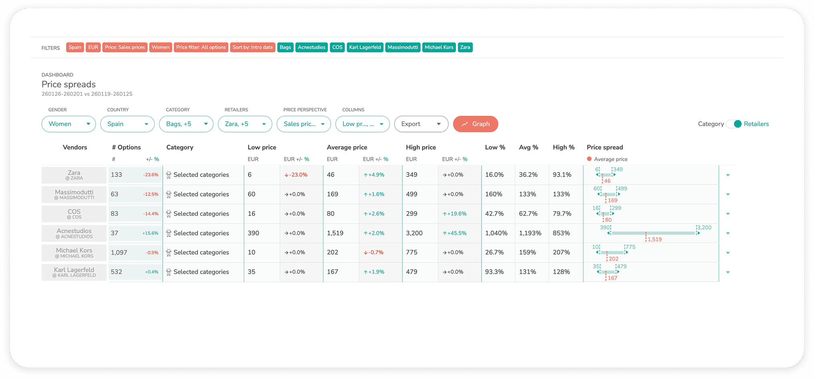Expand the Acnestudios row chevron
Screen dimensions: 814x379
[x=728, y=233]
